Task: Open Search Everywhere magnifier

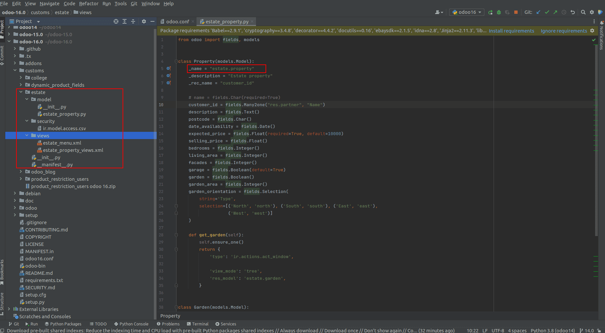Action: pyautogui.click(x=583, y=12)
